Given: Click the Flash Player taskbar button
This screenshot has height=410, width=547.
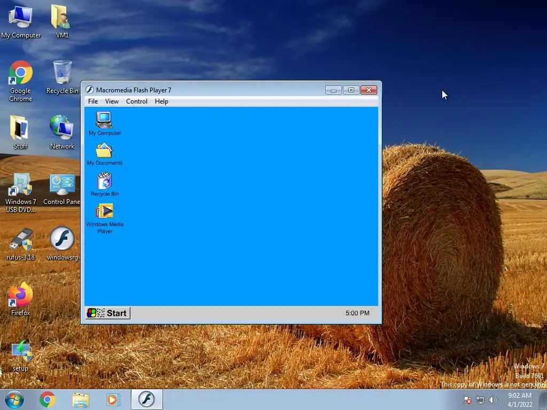Looking at the screenshot, I should tap(146, 399).
